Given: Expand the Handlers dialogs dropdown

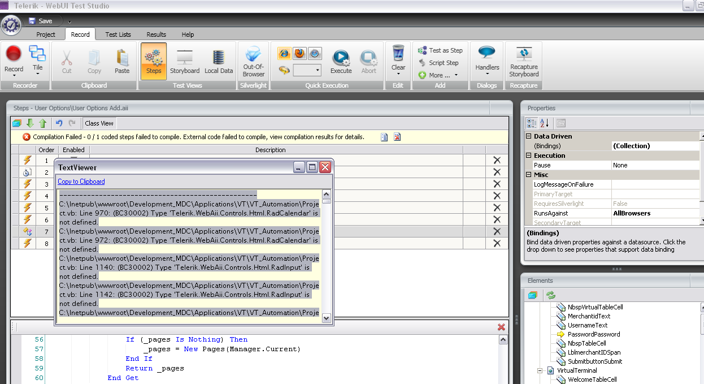Looking at the screenshot, I should (486, 75).
